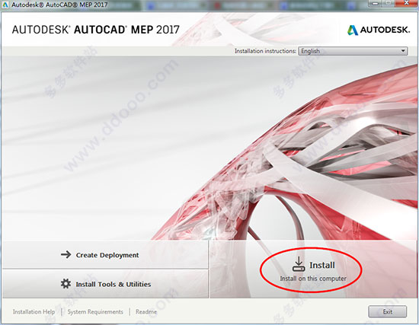Select Create Deployment
The image size is (419, 325).
pos(105,255)
